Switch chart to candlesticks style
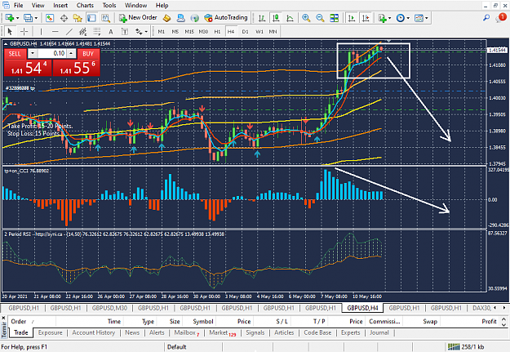Image resolution: width=510 pixels, height=352 pixels. click(x=276, y=18)
